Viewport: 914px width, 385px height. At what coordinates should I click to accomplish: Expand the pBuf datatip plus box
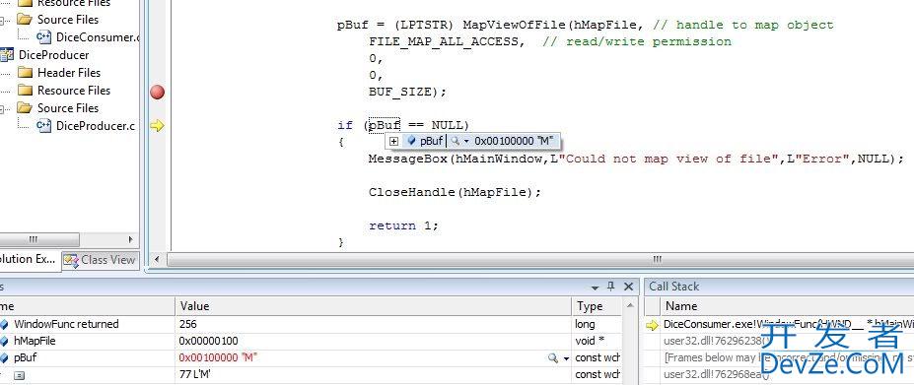[x=394, y=141]
